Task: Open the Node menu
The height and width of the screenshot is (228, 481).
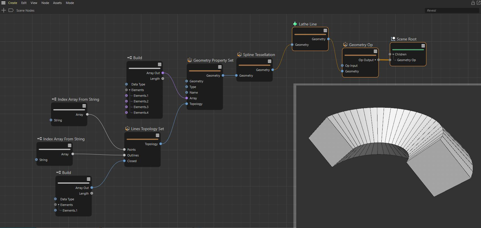Action: pyautogui.click(x=45, y=3)
